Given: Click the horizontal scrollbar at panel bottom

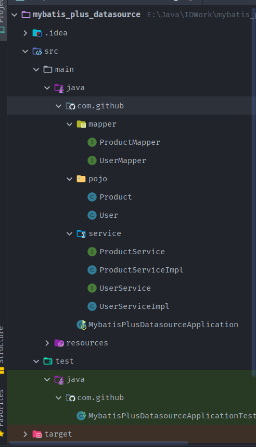Looking at the screenshot, I should point(98,443).
